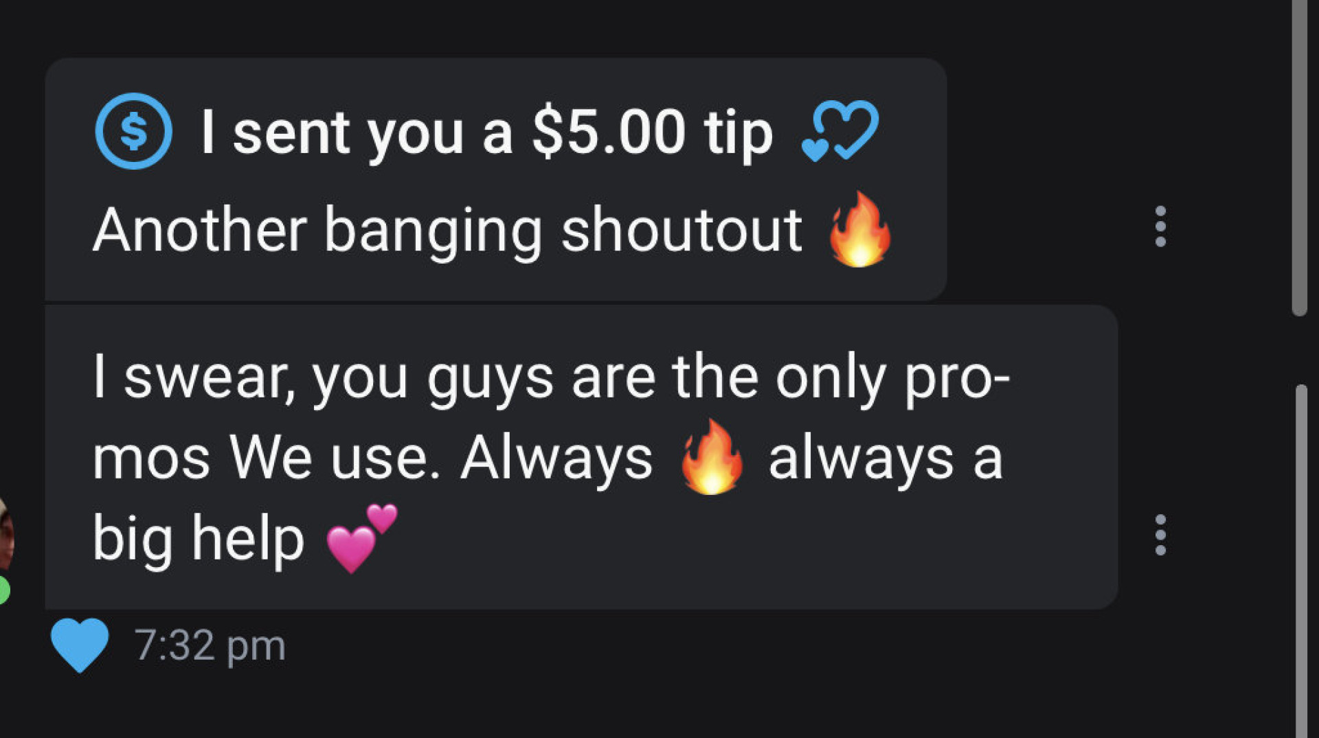
Task: Click the '$5.00' amount in tip message
Action: pyautogui.click(x=609, y=131)
